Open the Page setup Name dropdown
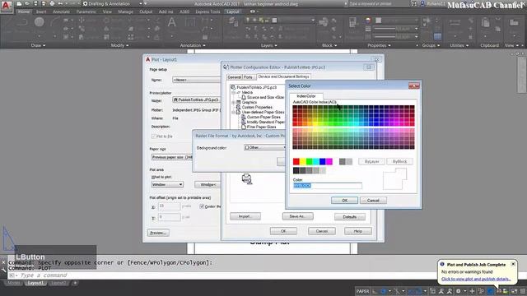The image size is (527, 296). [x=196, y=80]
